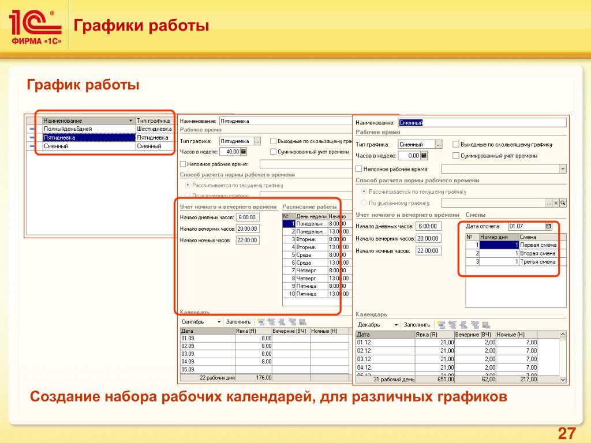This screenshot has width=591, height=443.
Task: Click Заполнить button in Декабрь calendar
Action: (x=417, y=325)
